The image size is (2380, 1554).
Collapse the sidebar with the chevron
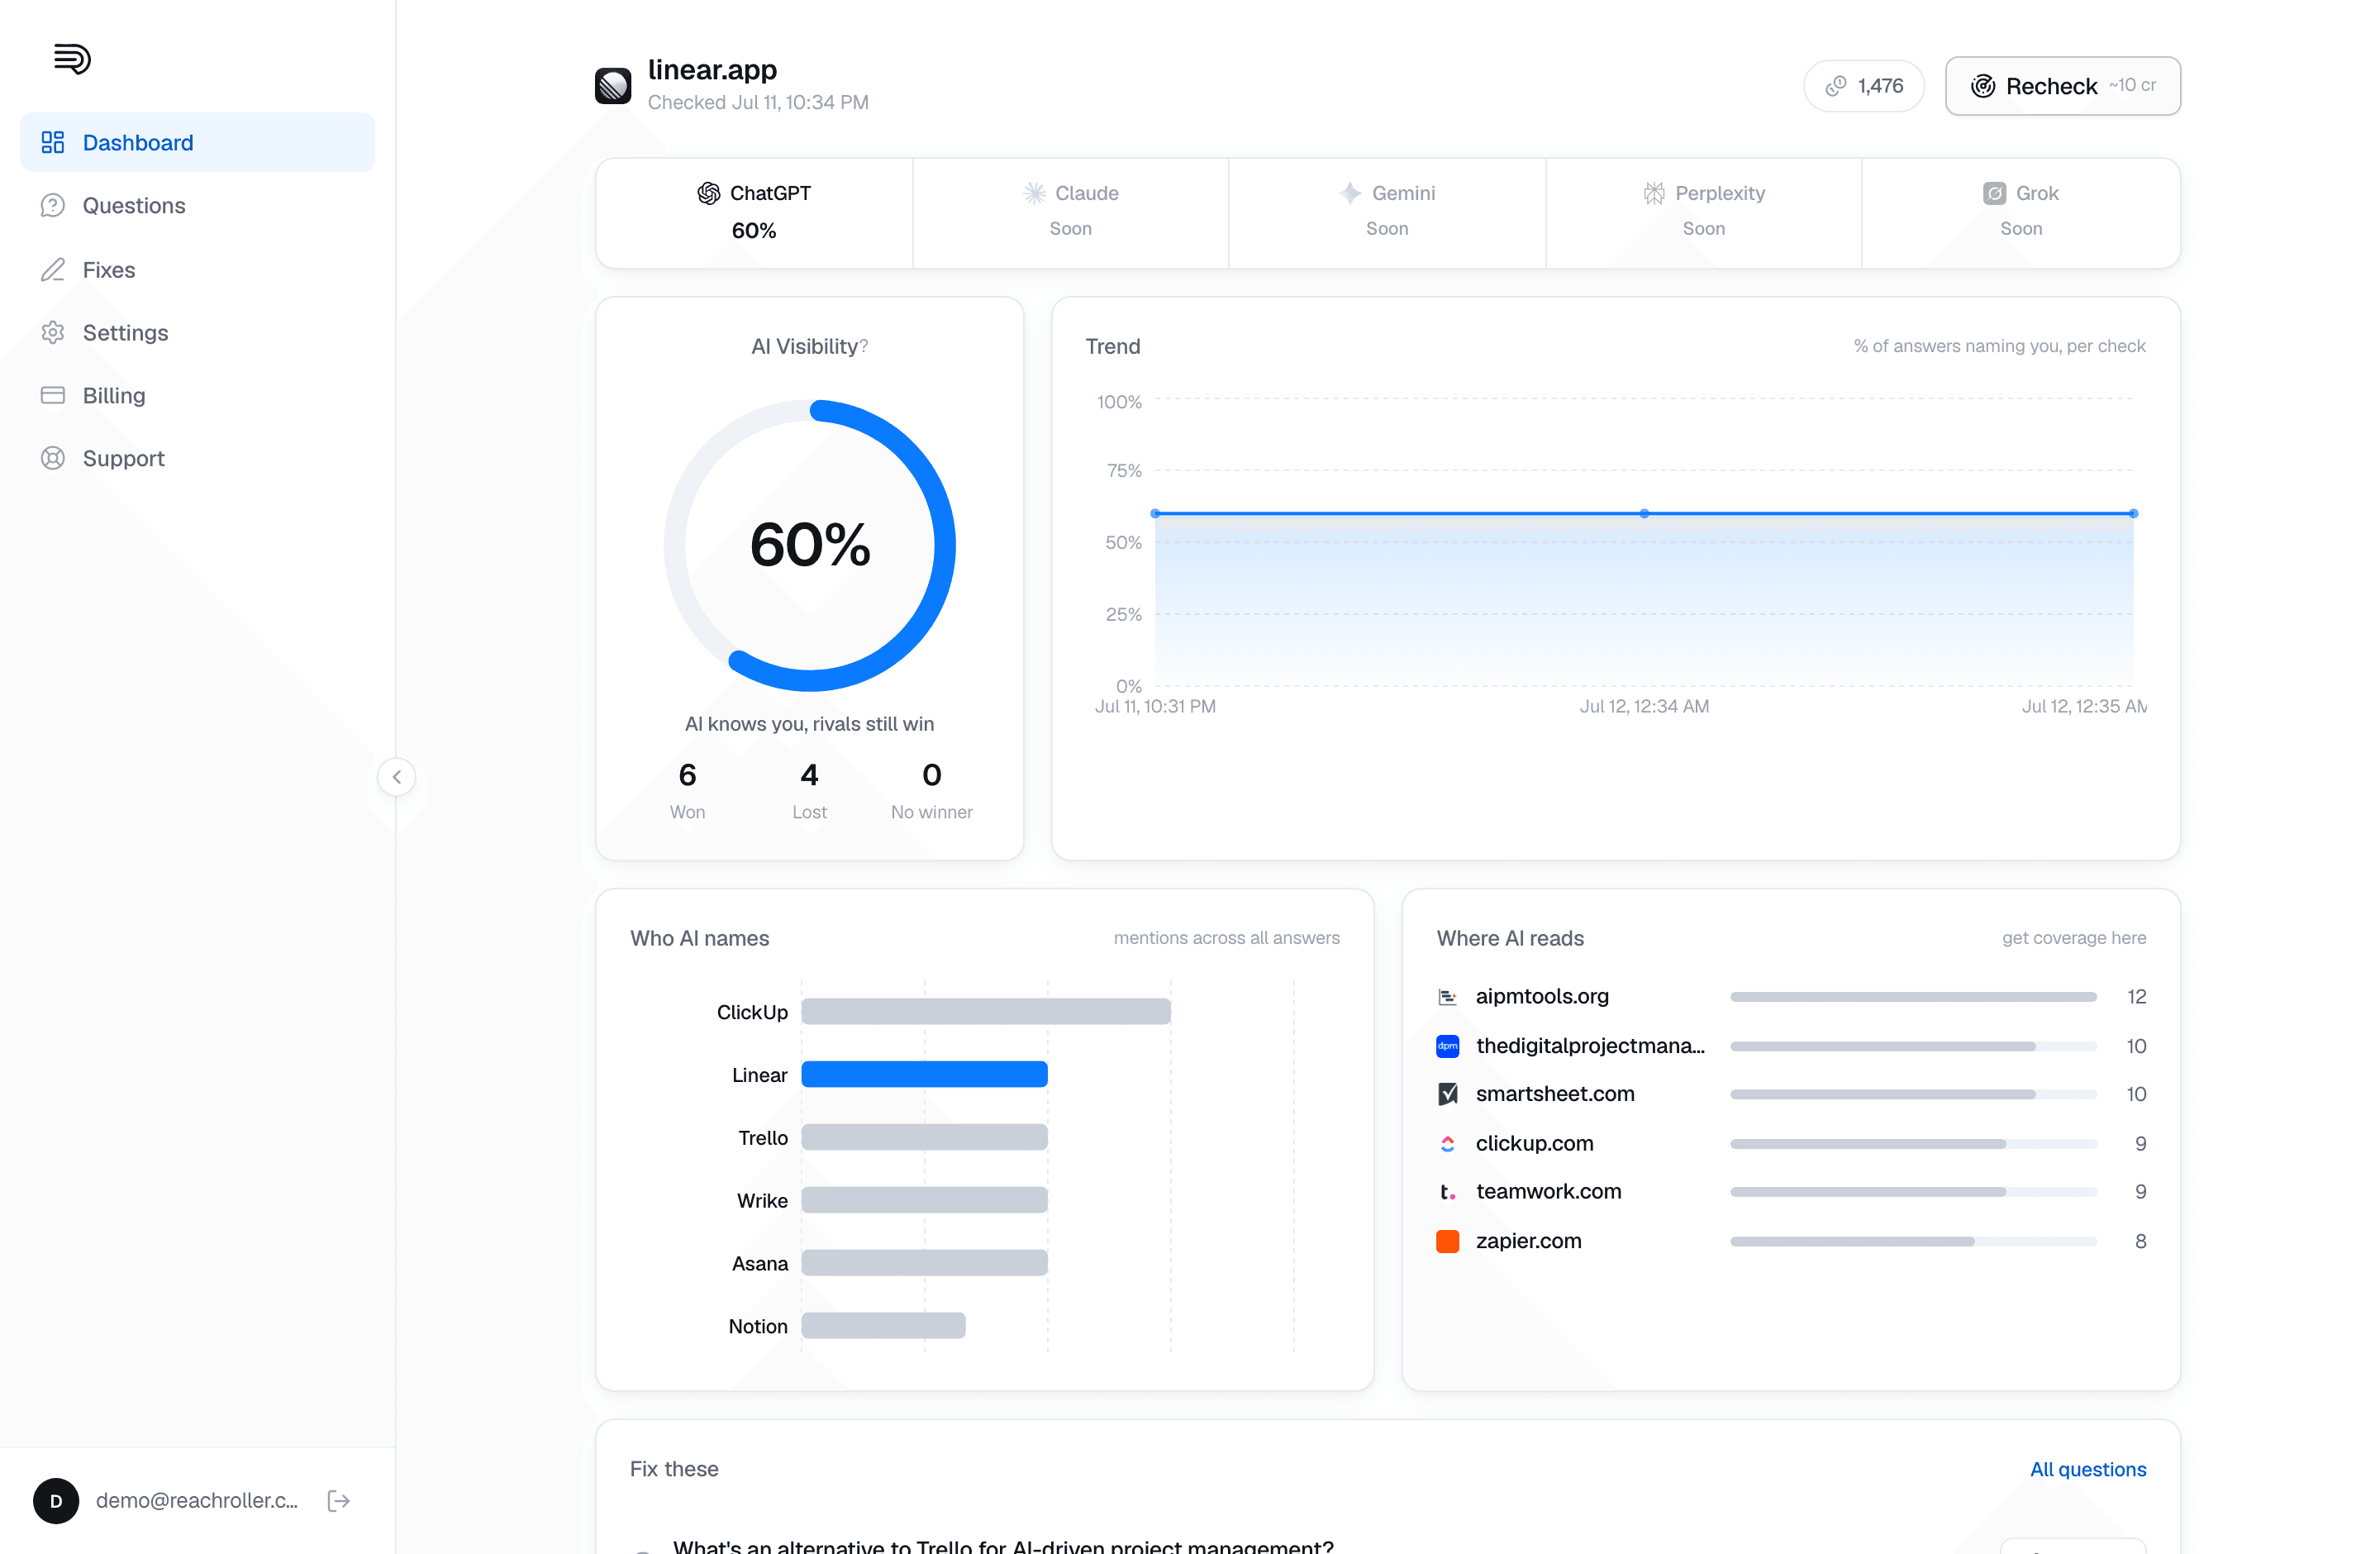[397, 777]
